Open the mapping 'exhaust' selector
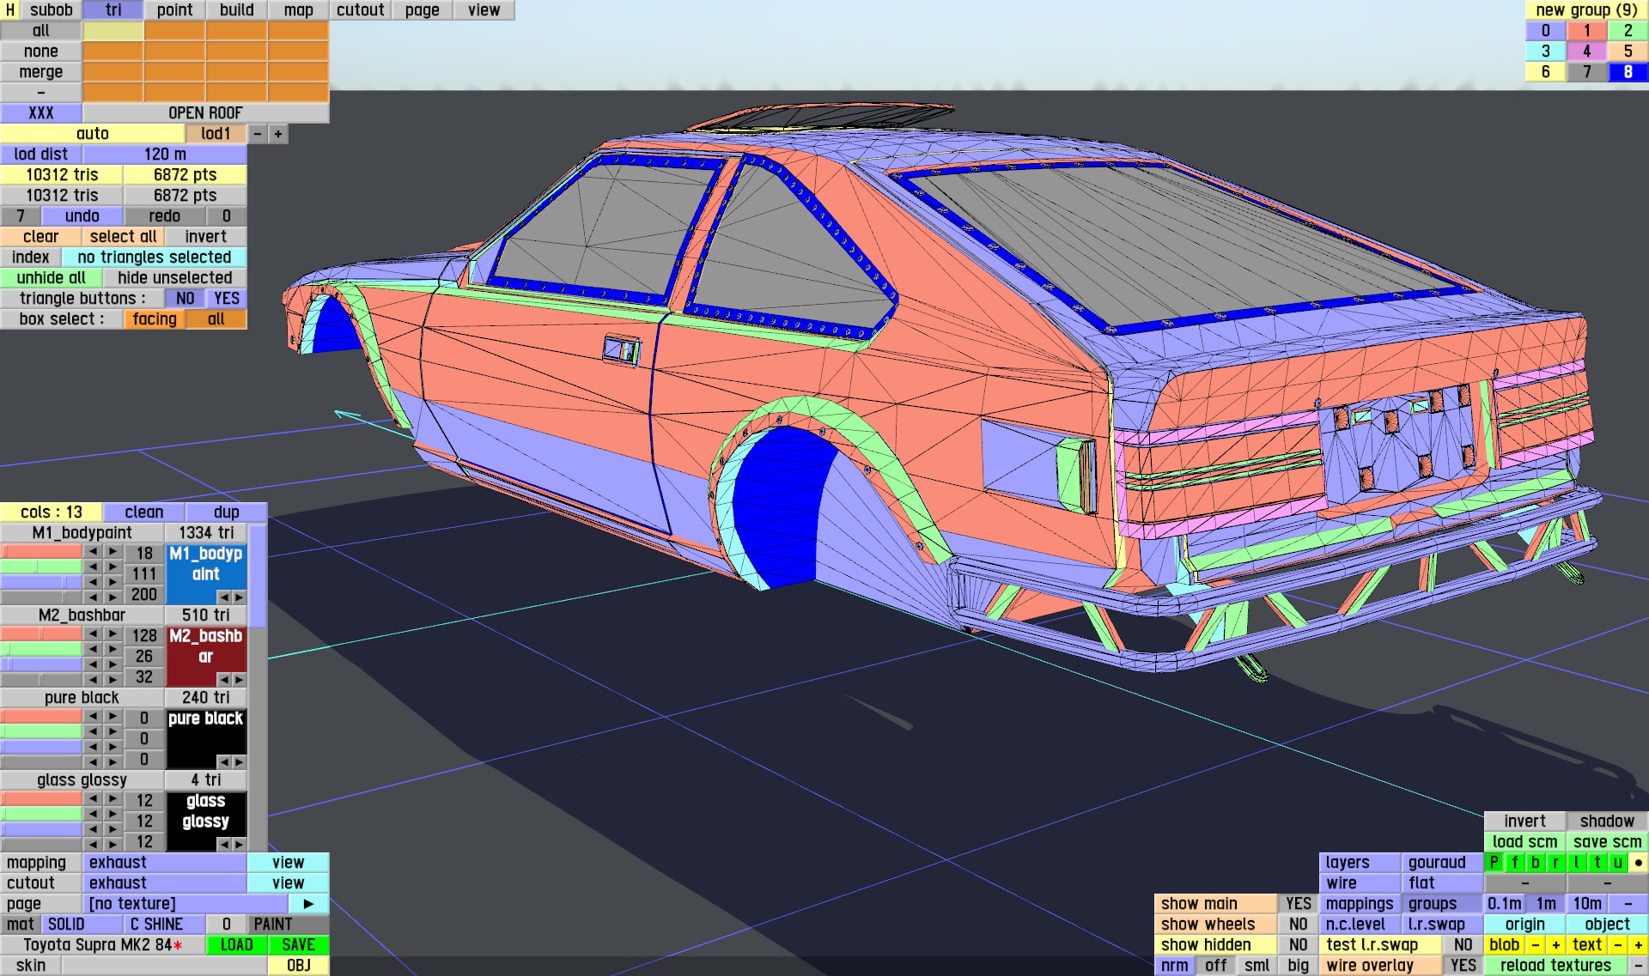The width and height of the screenshot is (1649, 976). tap(164, 863)
